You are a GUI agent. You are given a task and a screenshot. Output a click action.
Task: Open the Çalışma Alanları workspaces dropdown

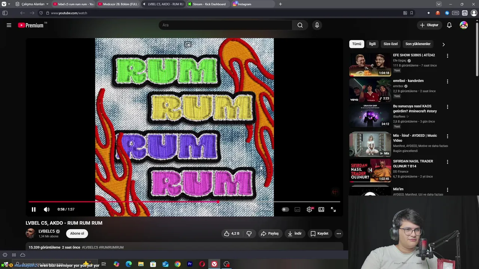[32, 4]
